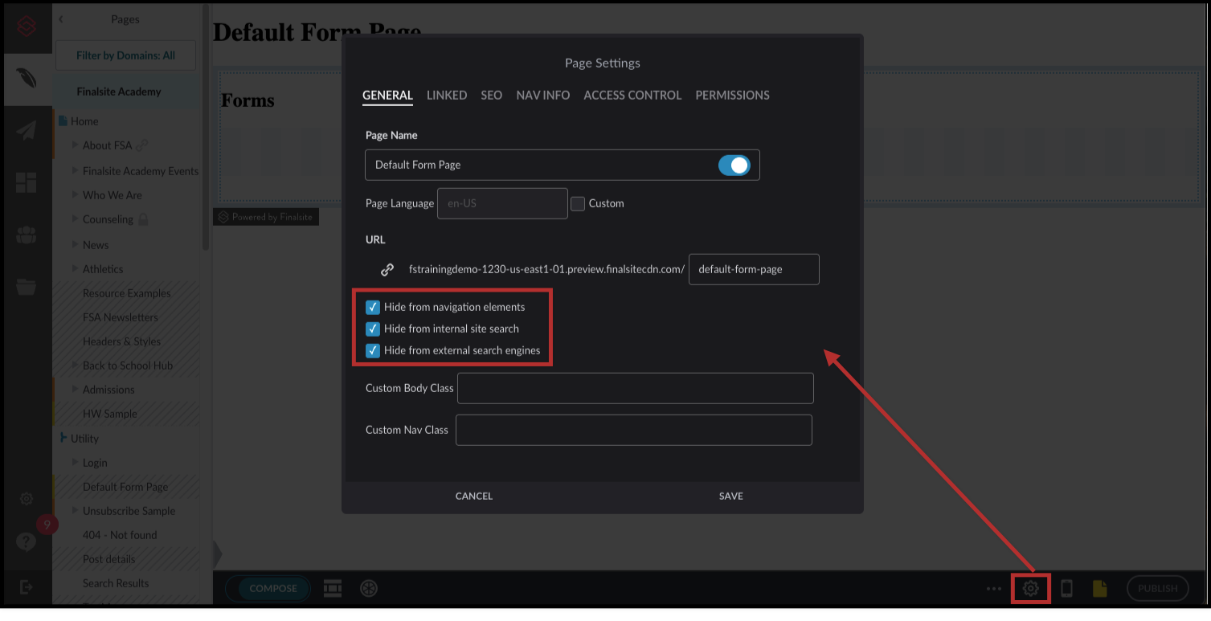Select Finalsite Academy site header
Image resolution: width=1211 pixels, height=621 pixels.
tap(119, 91)
